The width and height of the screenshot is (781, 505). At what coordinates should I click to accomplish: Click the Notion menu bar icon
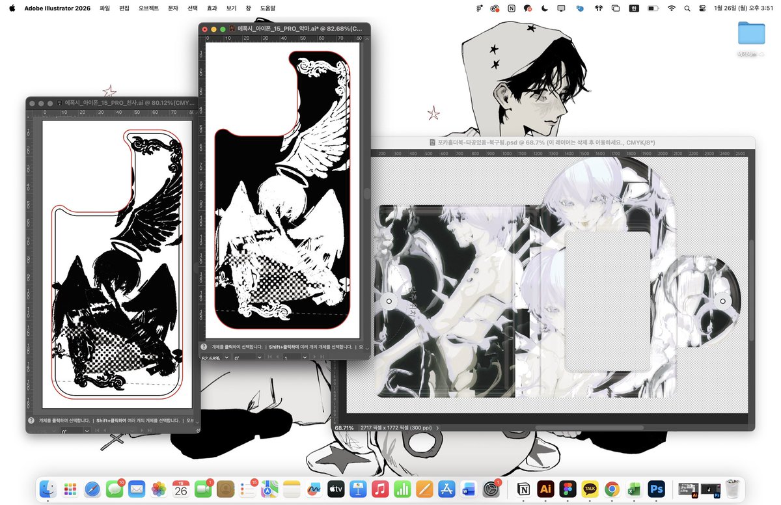[x=512, y=8]
